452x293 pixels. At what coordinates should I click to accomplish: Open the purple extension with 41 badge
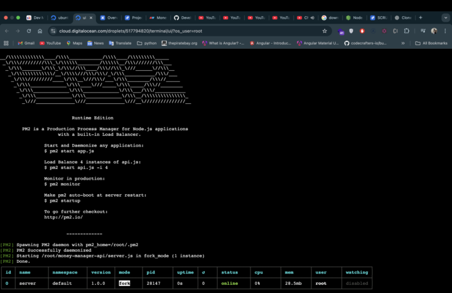[x=341, y=31]
